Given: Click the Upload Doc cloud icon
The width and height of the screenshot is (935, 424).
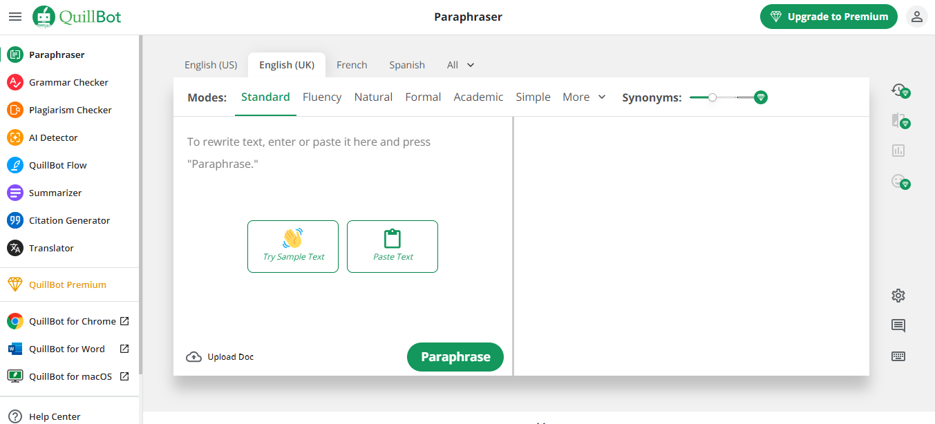Looking at the screenshot, I should coord(194,357).
